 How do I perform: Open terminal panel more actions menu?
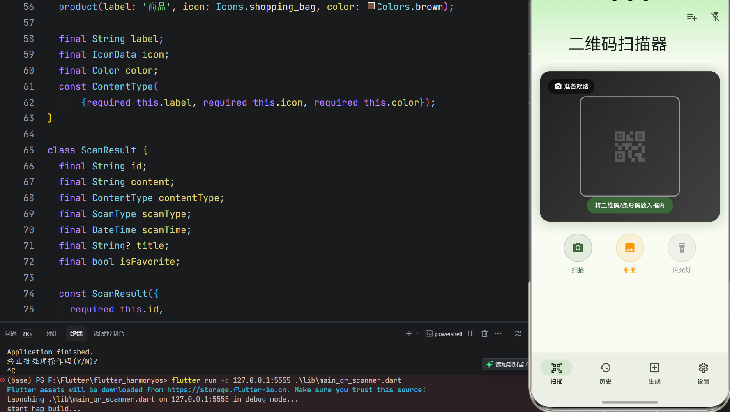[498, 333]
